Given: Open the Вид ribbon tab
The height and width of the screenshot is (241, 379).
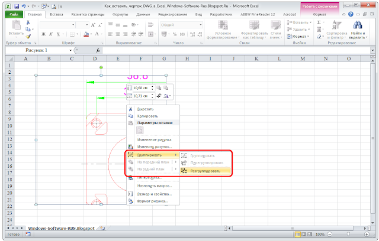Looking at the screenshot, I should click(198, 14).
